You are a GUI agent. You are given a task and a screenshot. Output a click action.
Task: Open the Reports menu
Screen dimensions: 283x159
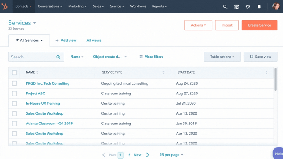[x=159, y=6]
